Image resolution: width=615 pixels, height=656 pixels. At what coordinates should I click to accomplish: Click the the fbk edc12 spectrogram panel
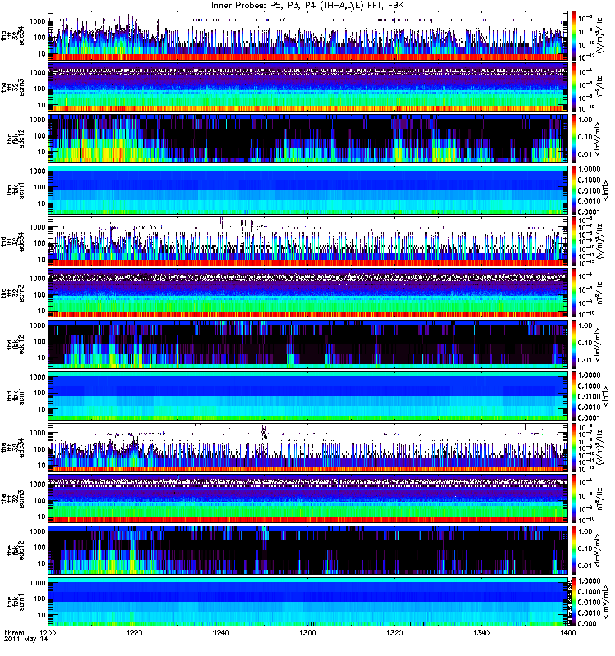308,550
